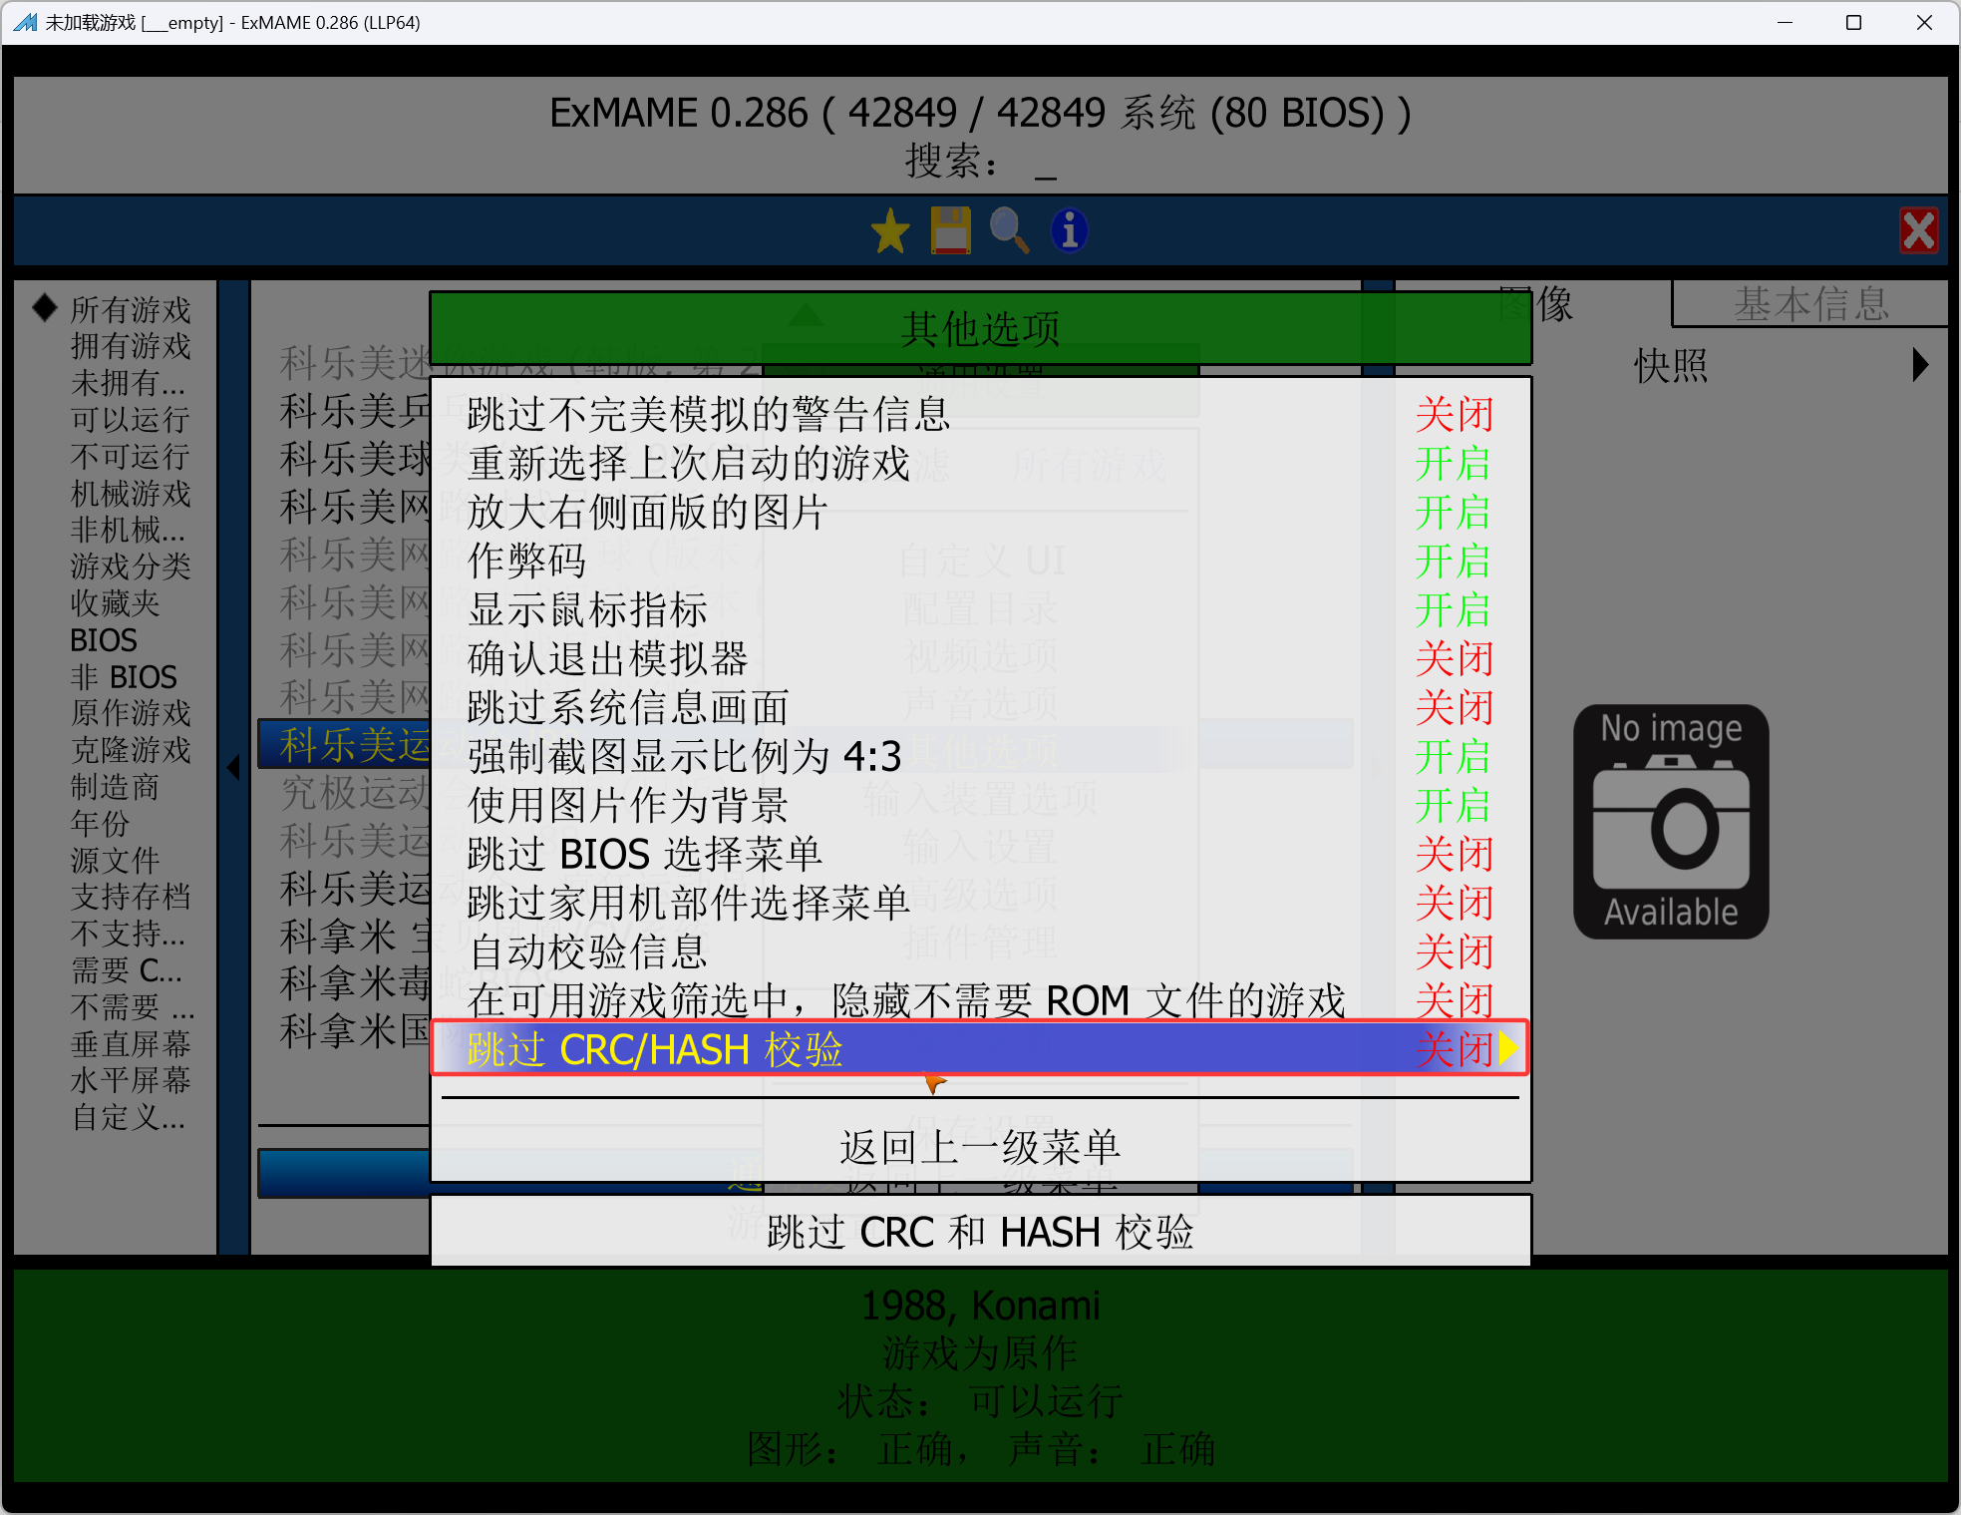Click the favorites star icon in the toolbar
This screenshot has height=1515, width=1961.
click(890, 230)
